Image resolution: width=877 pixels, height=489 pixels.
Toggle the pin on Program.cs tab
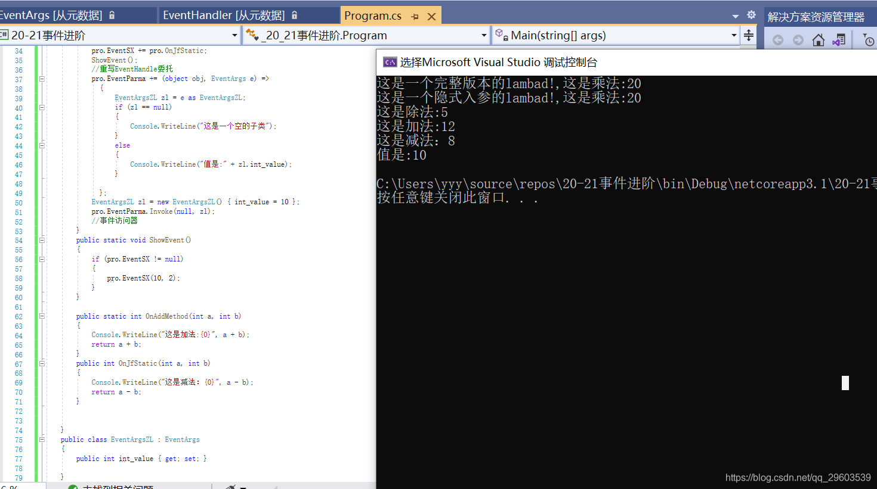click(415, 17)
